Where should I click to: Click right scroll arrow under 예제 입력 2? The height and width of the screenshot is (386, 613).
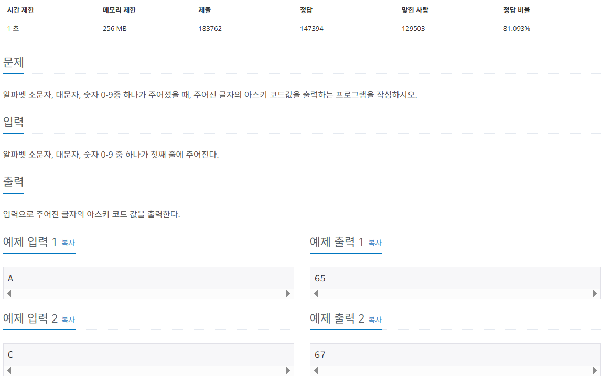coord(288,369)
